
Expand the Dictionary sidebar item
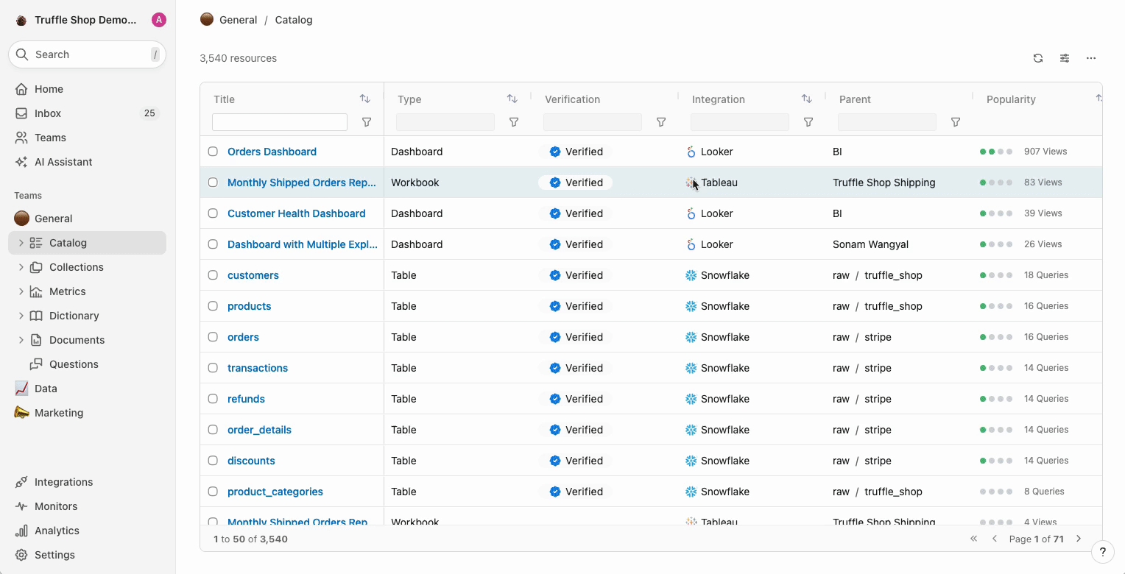(x=21, y=316)
